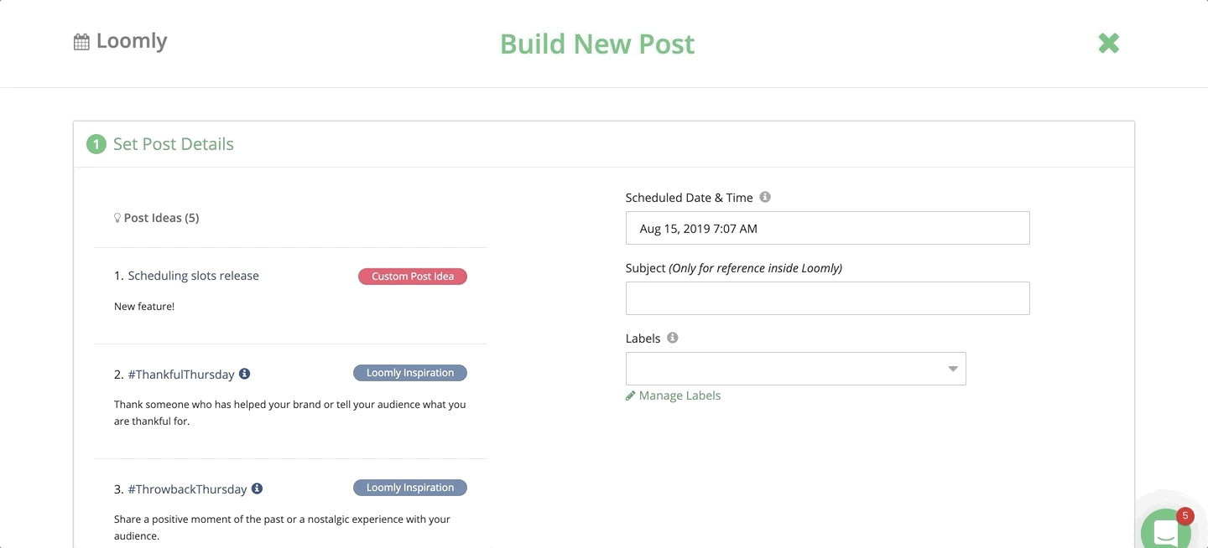Click inside the Subject input field
Image resolution: width=1208 pixels, height=548 pixels.
[827, 297]
